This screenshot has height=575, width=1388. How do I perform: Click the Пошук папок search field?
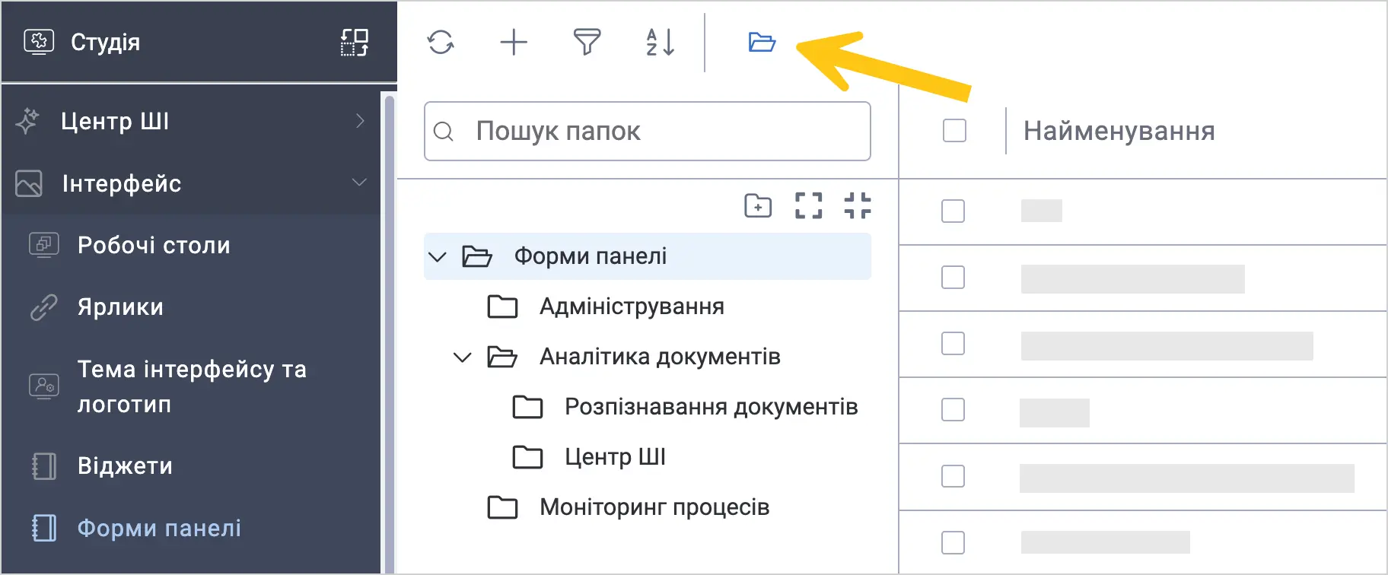tap(648, 131)
